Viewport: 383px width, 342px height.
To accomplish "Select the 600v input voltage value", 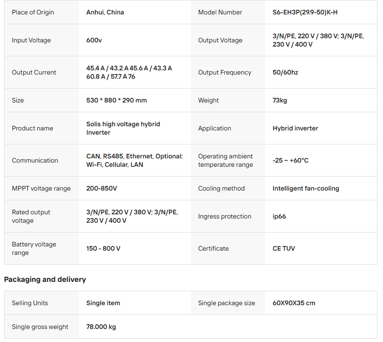I will coord(94,40).
